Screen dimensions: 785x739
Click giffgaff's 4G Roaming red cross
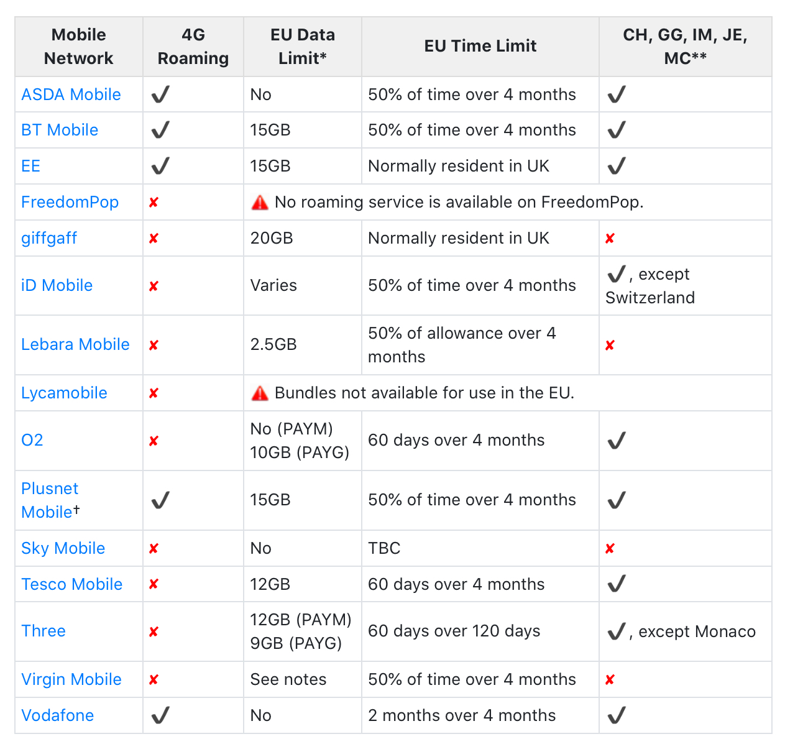pos(154,239)
